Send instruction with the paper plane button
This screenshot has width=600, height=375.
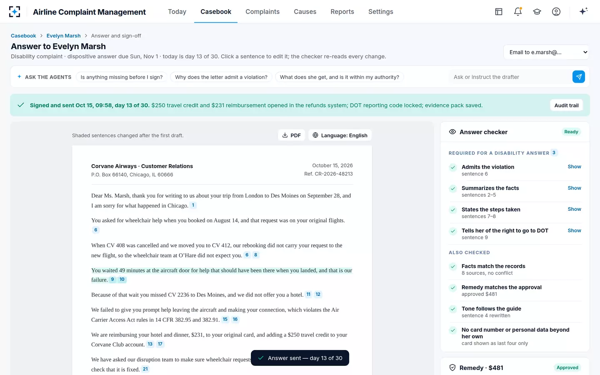tap(579, 77)
